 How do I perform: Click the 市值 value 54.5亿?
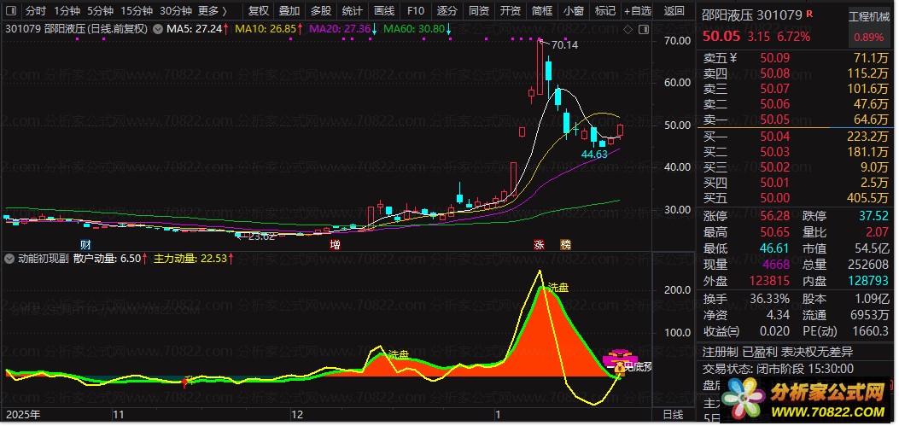pos(870,248)
